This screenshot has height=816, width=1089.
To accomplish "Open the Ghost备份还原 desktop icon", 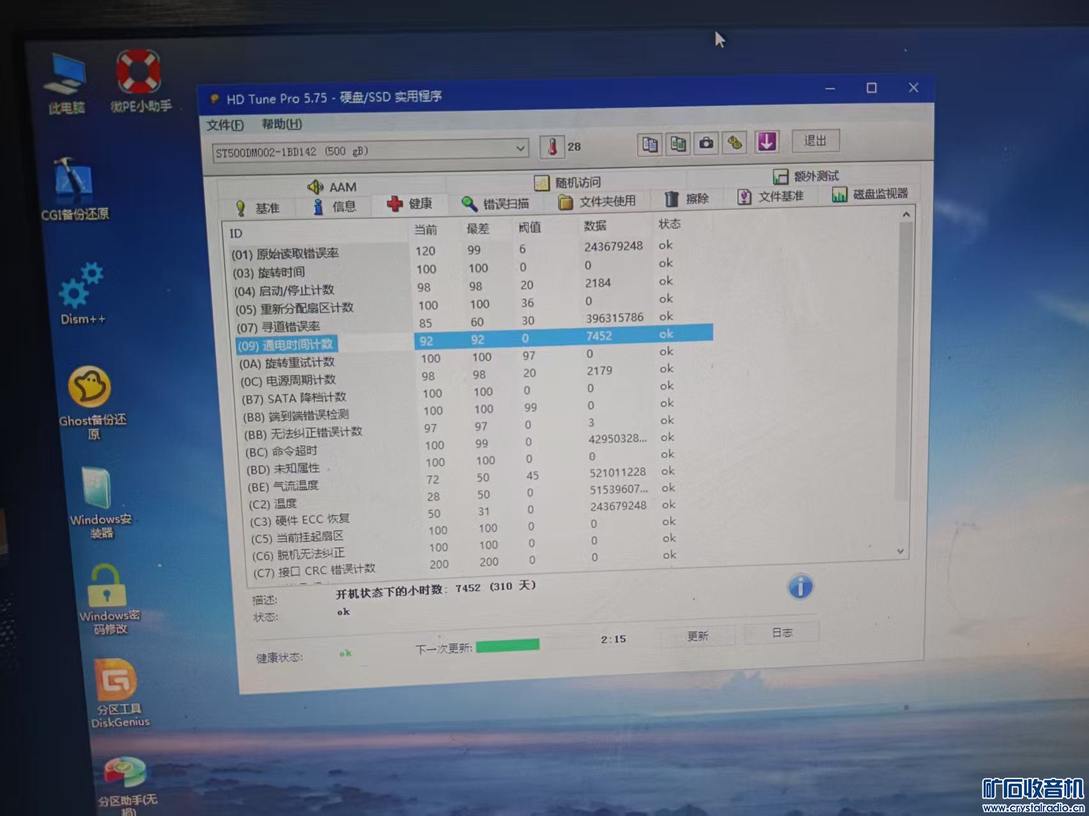I will [91, 402].
